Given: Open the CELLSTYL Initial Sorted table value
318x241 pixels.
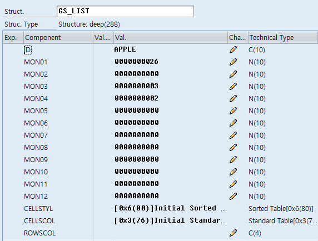Looking at the screenshot, I should tap(170, 208).
